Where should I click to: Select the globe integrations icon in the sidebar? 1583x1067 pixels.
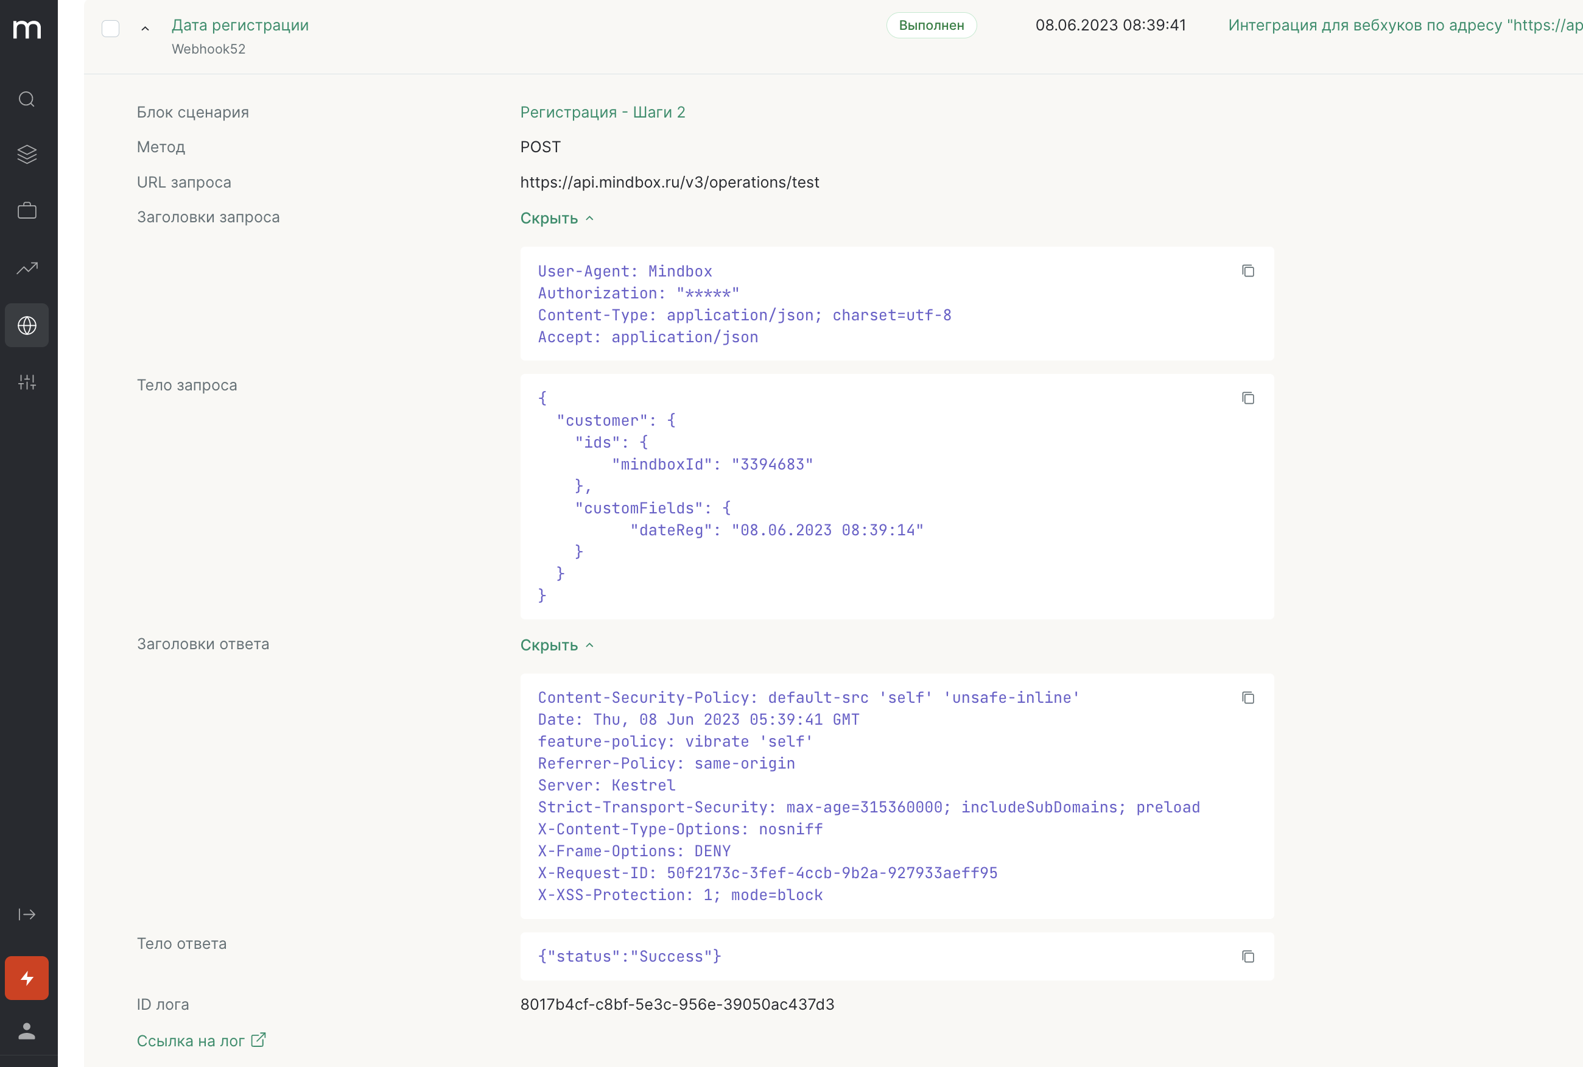pos(27,325)
